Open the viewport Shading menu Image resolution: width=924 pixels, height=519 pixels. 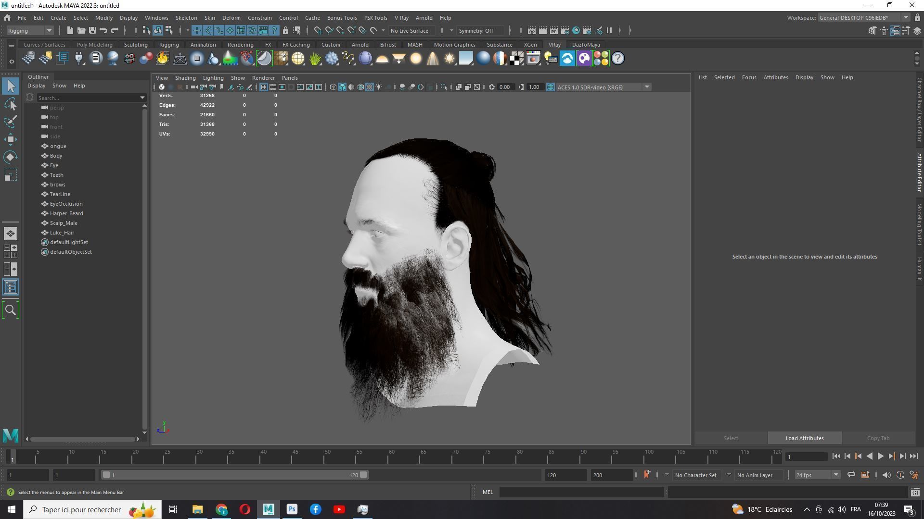[x=185, y=77]
